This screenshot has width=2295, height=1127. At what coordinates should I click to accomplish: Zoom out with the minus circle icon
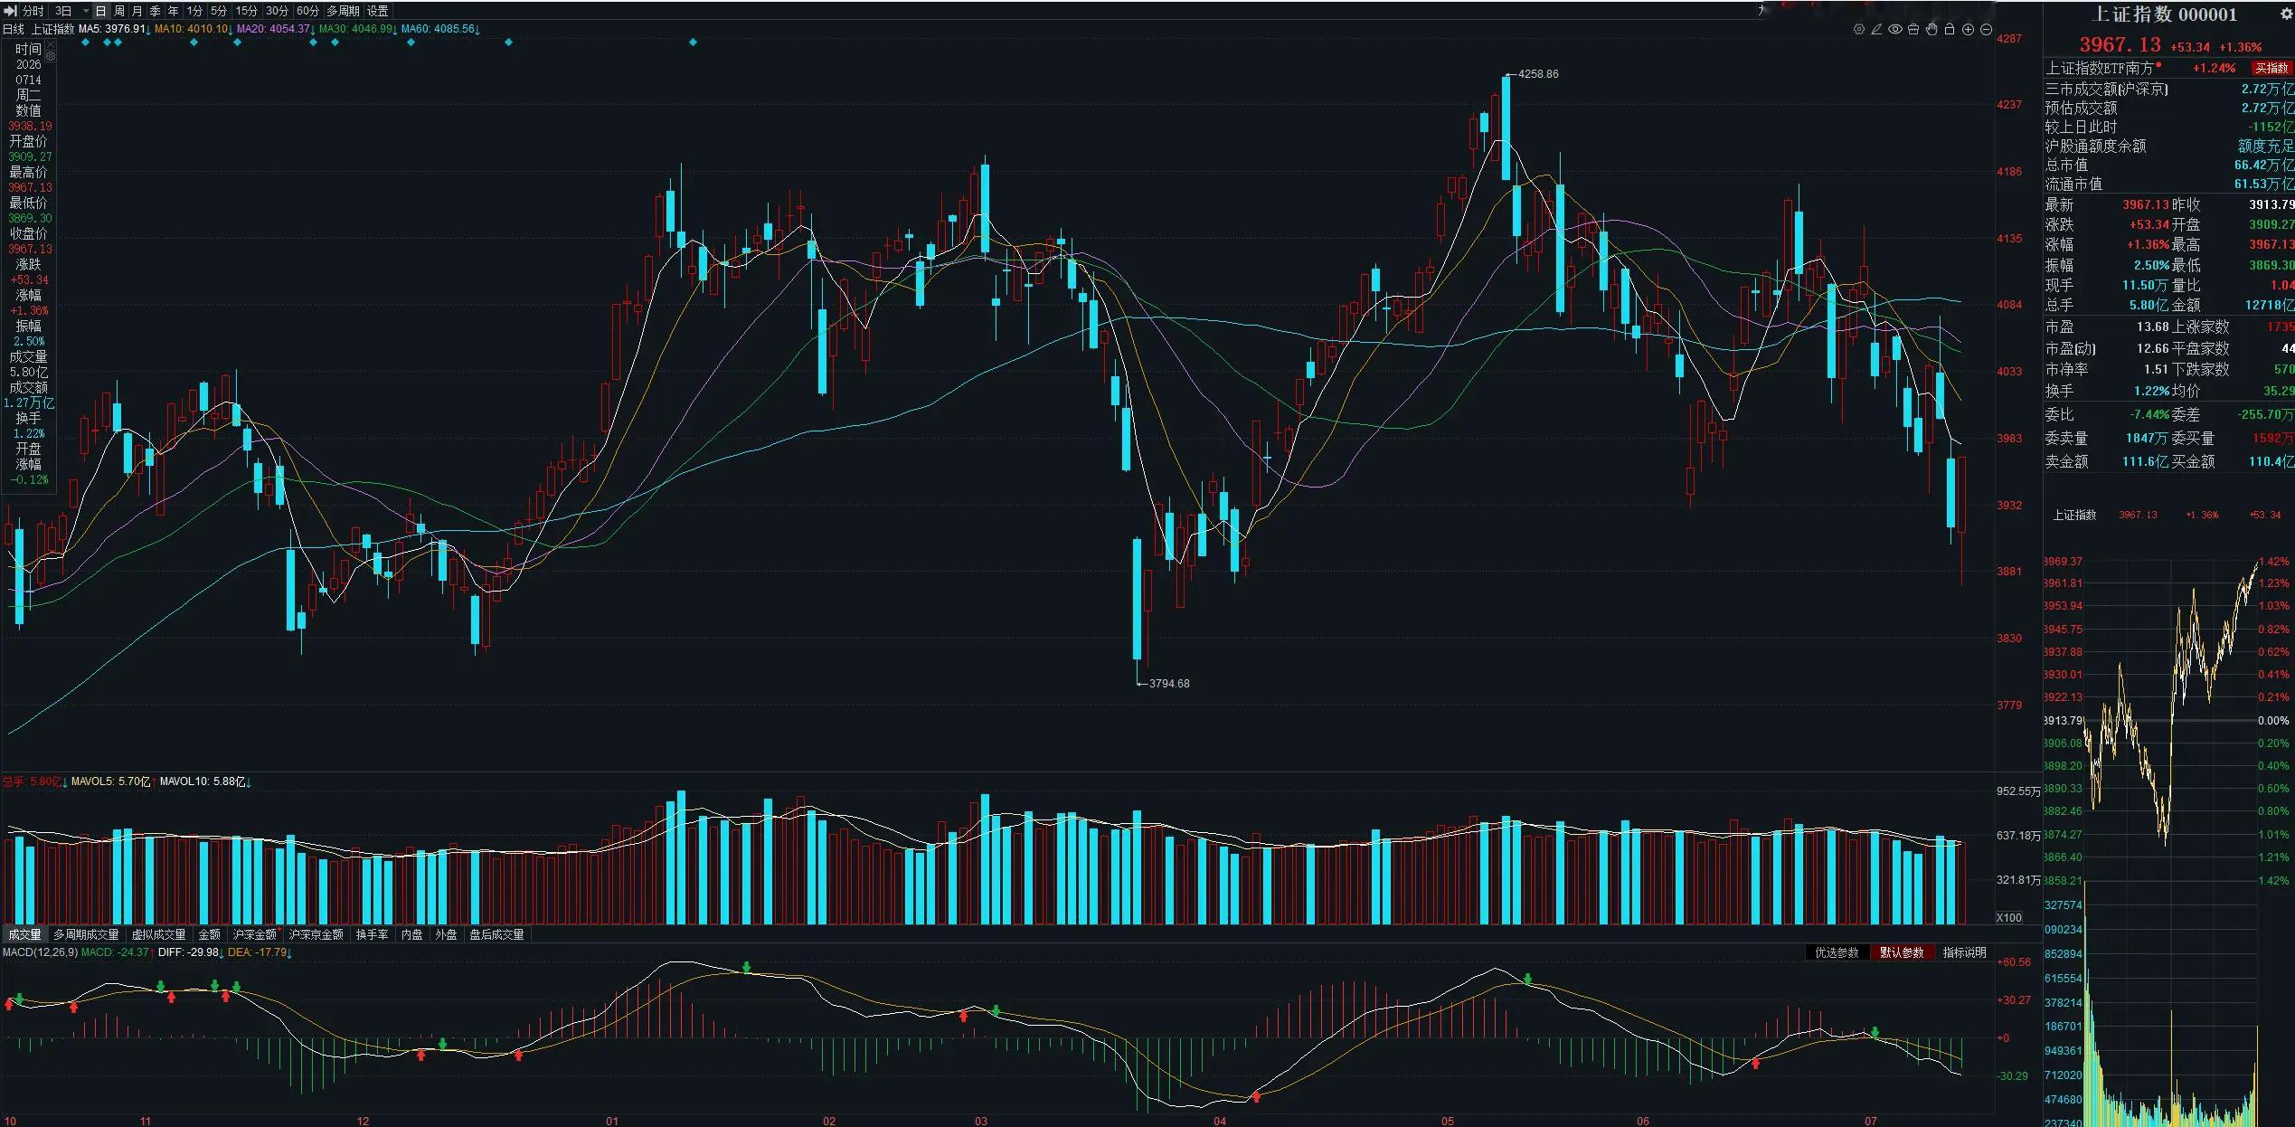[1986, 29]
